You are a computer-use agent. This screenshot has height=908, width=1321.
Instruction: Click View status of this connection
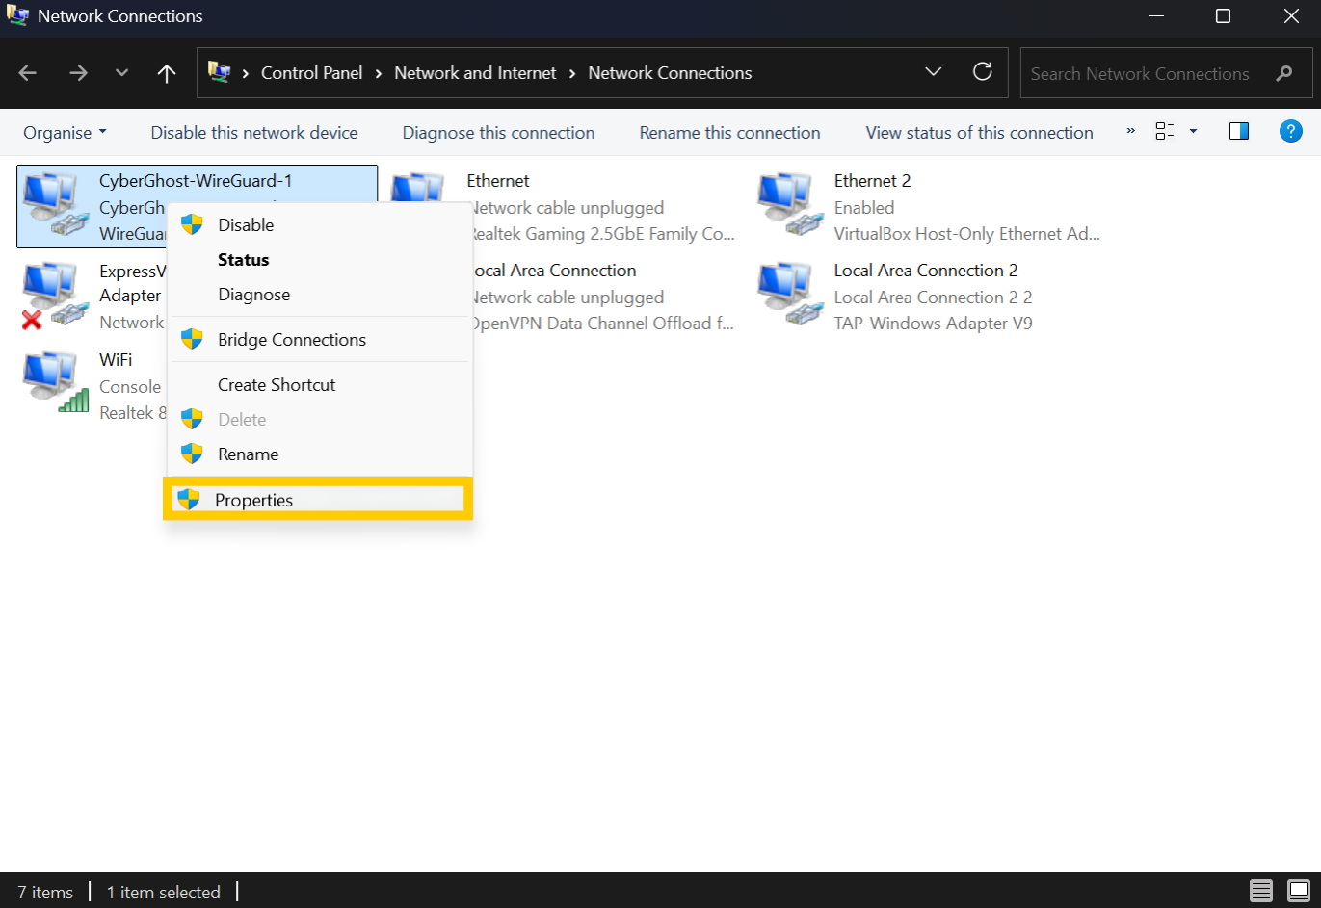[979, 133]
